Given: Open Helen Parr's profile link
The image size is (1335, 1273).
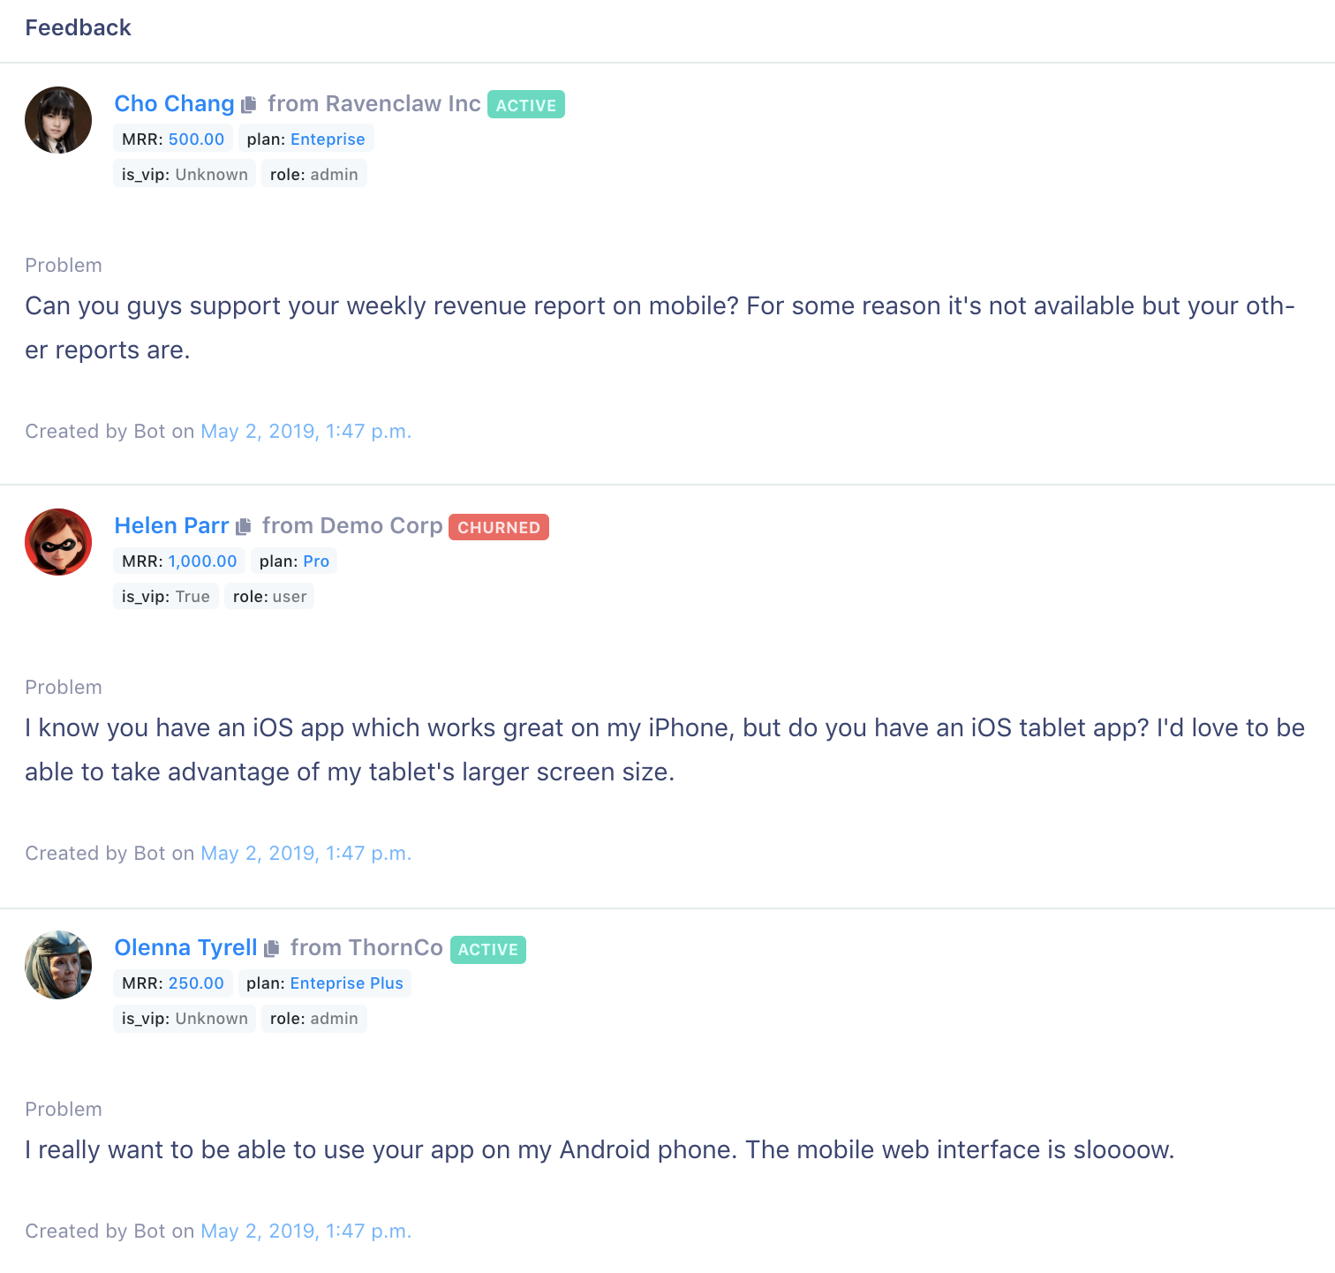Looking at the screenshot, I should point(171,525).
